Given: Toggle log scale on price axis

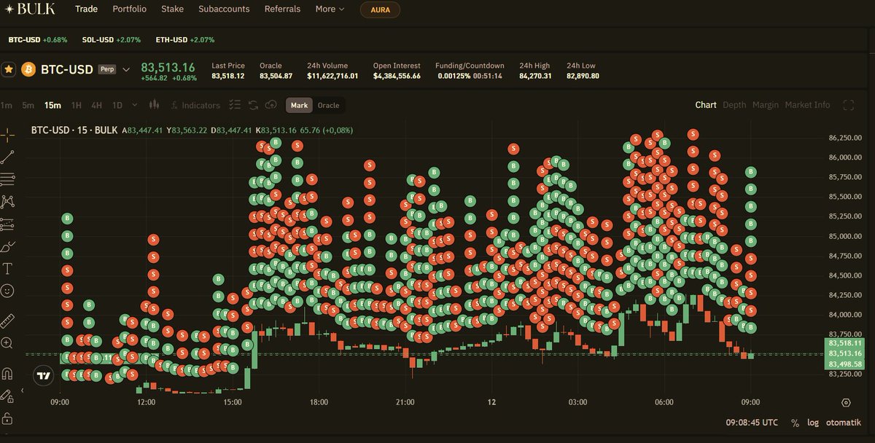Looking at the screenshot, I should pos(813,423).
